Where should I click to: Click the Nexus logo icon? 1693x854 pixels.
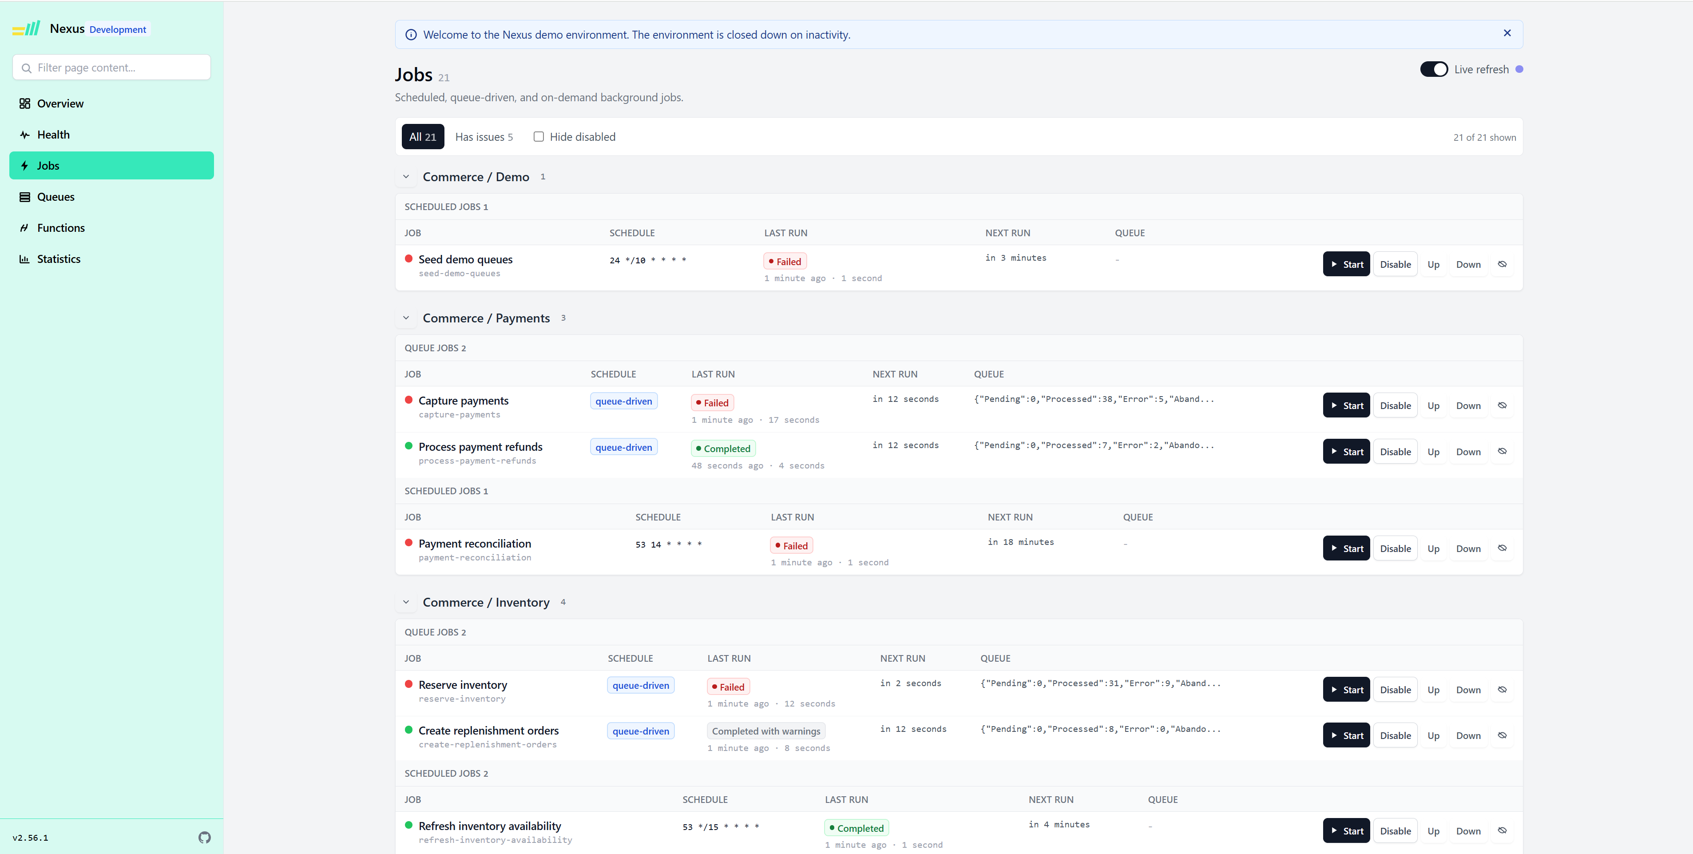pyautogui.click(x=26, y=28)
